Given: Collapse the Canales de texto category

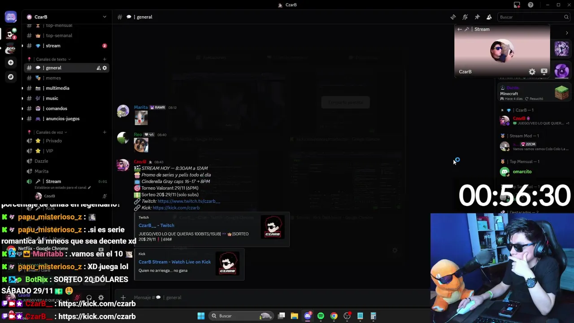Looking at the screenshot, I should [x=51, y=59].
